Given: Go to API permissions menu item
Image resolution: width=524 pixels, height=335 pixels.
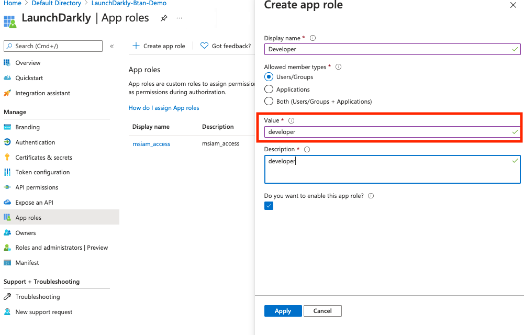Looking at the screenshot, I should [37, 187].
